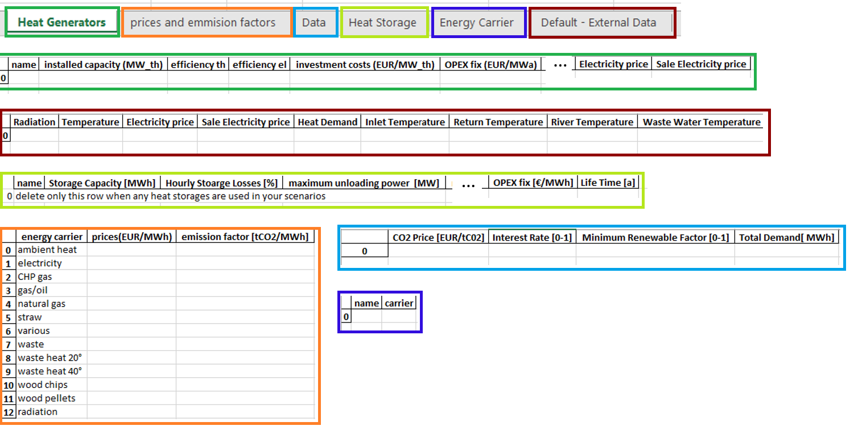This screenshot has height=434, width=858.
Task: Click empty cell under CO2 Price header
Action: [x=438, y=251]
